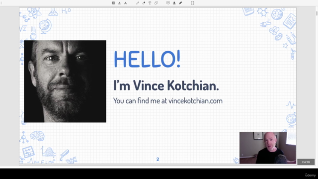Viewport: 318px width, 179px height.
Task: Click the smaller text size icon
Action: pos(119,3)
